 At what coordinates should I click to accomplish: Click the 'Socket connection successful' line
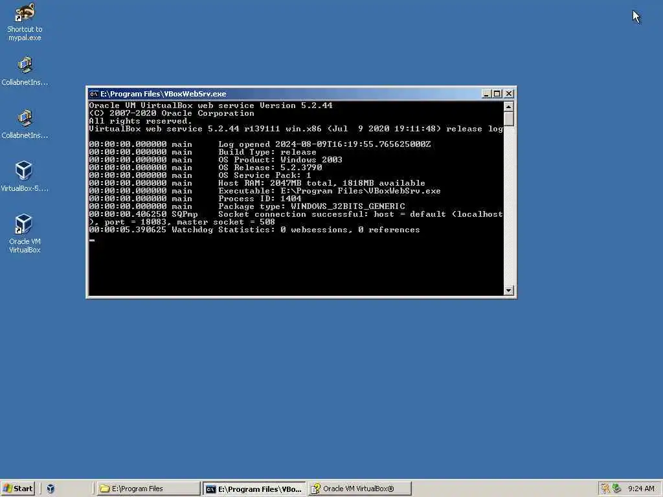click(295, 214)
